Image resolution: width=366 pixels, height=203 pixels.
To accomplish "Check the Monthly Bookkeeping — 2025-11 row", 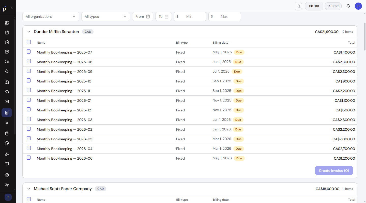I will (x=29, y=90).
